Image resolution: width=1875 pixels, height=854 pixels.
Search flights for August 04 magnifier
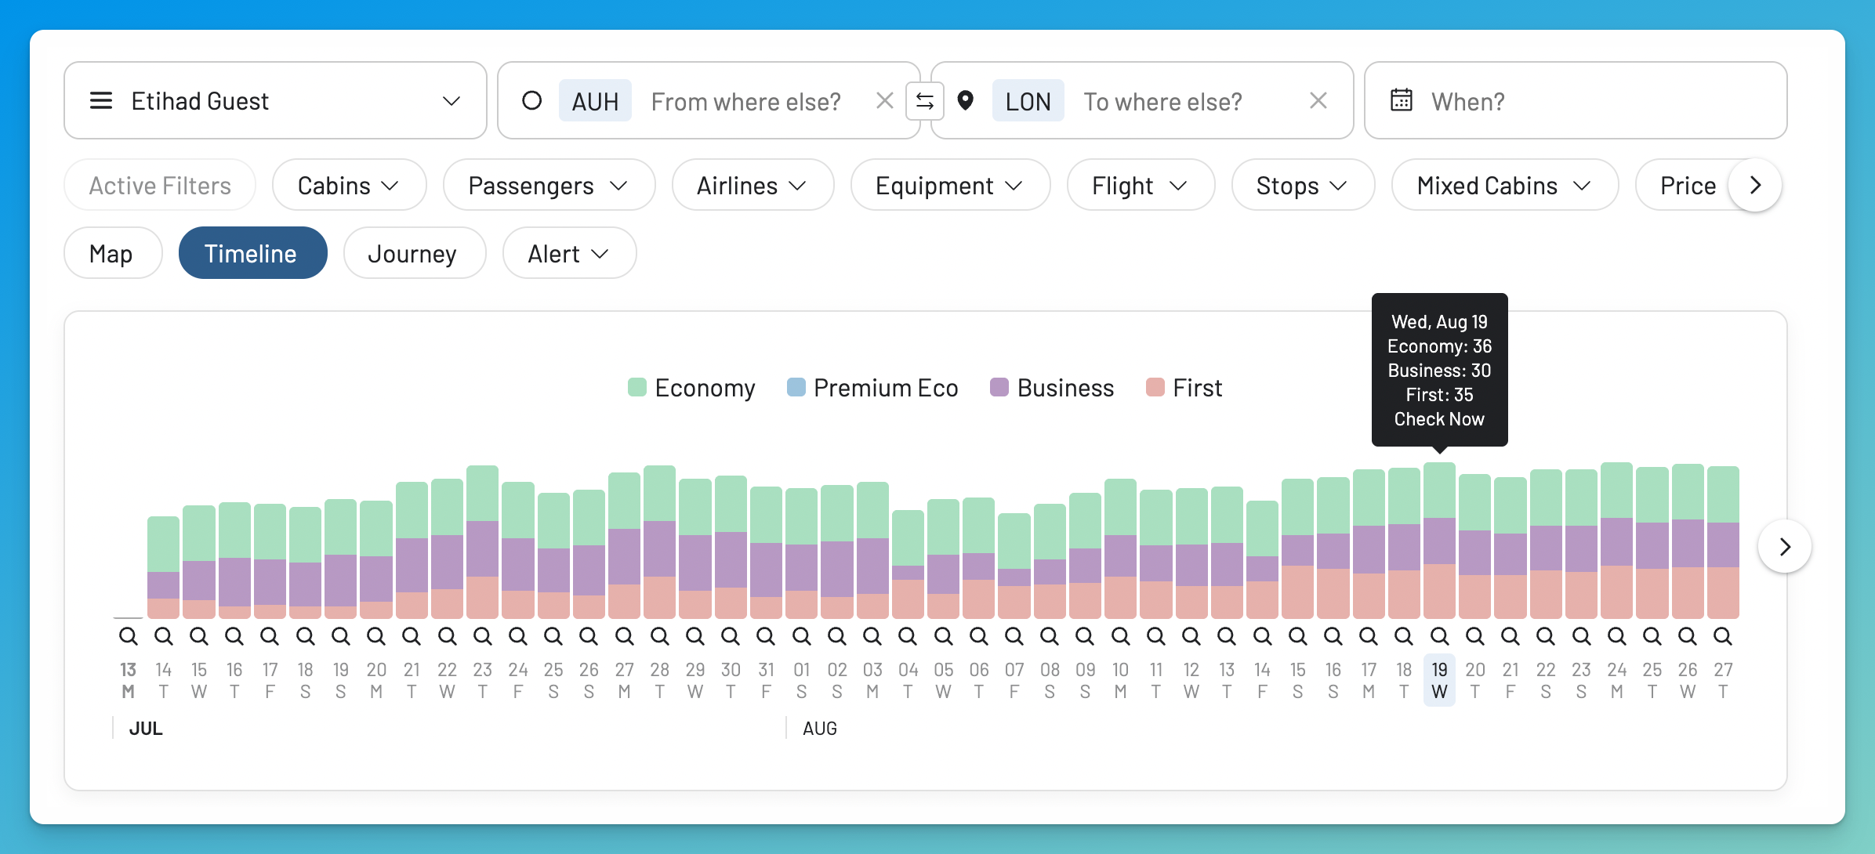tap(908, 635)
